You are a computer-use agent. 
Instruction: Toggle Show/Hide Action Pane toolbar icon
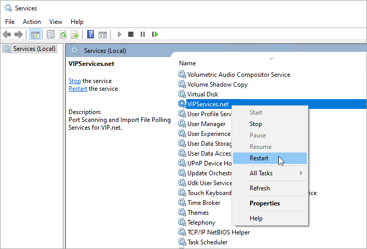(x=103, y=35)
